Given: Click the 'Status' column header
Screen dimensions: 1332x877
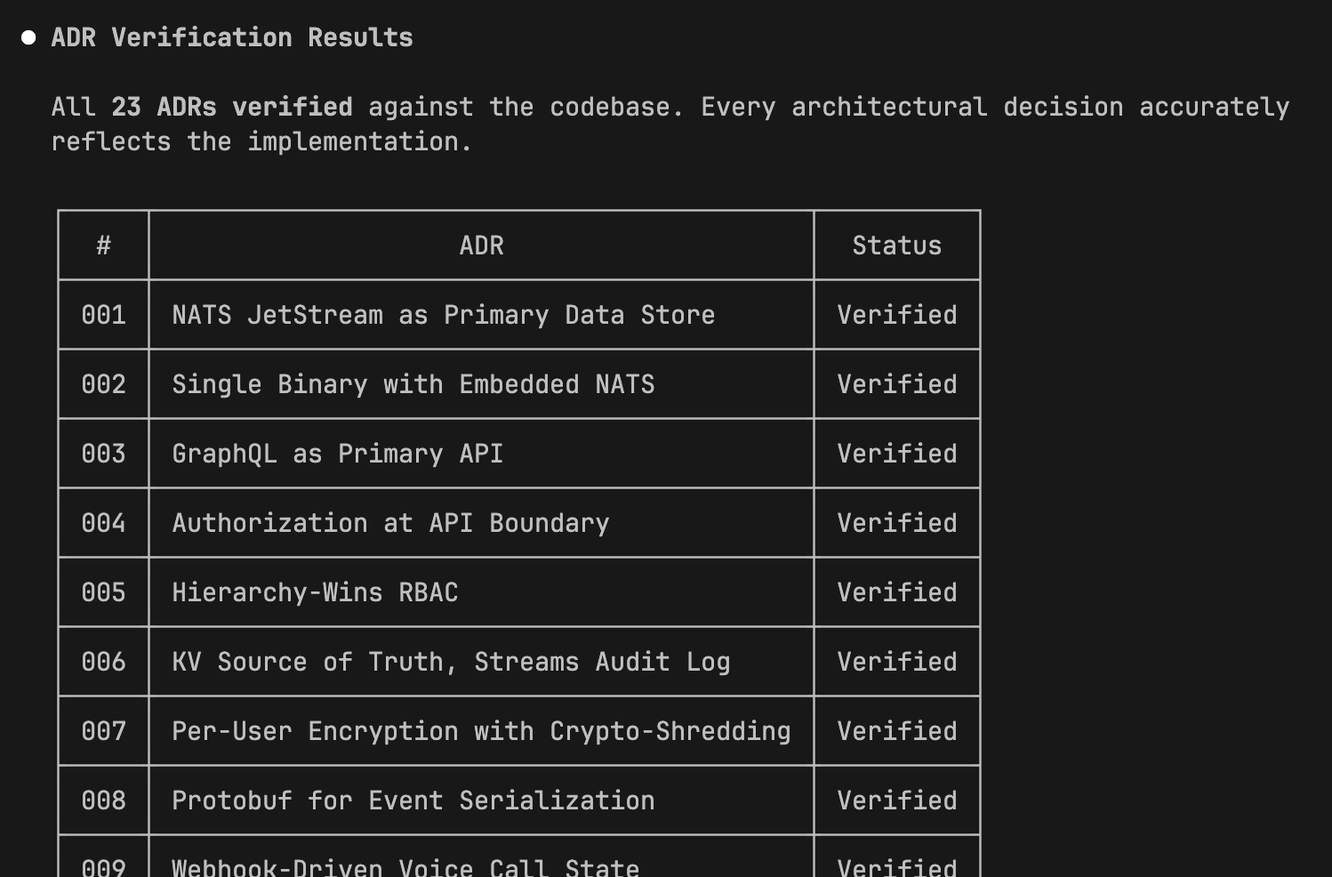Looking at the screenshot, I should pyautogui.click(x=896, y=245).
